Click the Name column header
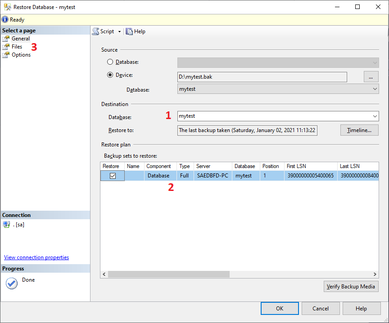The height and width of the screenshot is (323, 389). click(x=134, y=166)
